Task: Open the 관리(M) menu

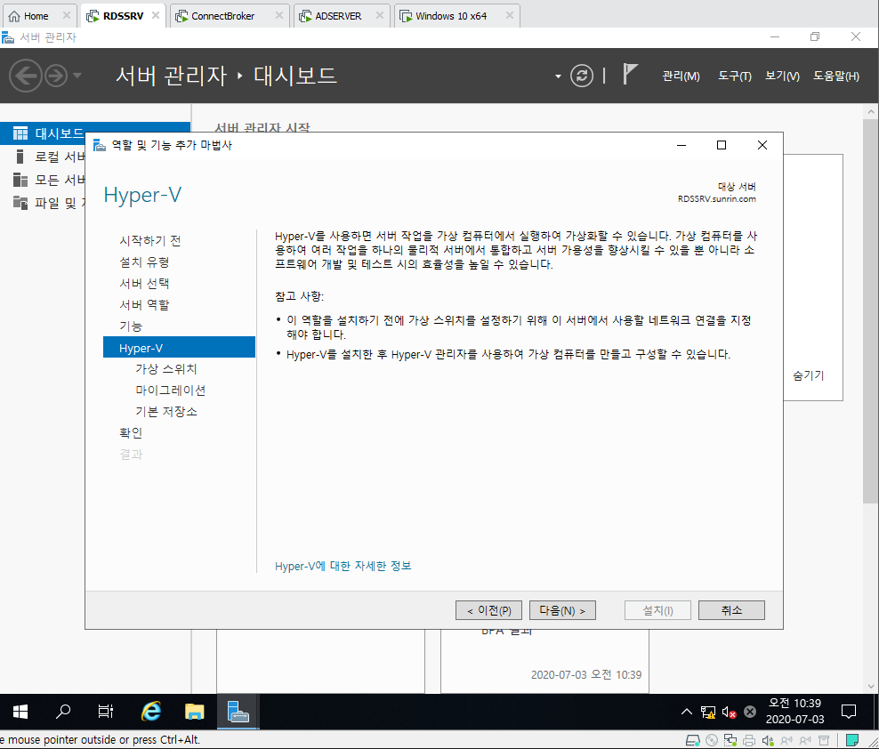Action: 681,76
